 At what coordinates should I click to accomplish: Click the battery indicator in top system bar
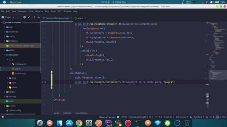(x=217, y=2)
